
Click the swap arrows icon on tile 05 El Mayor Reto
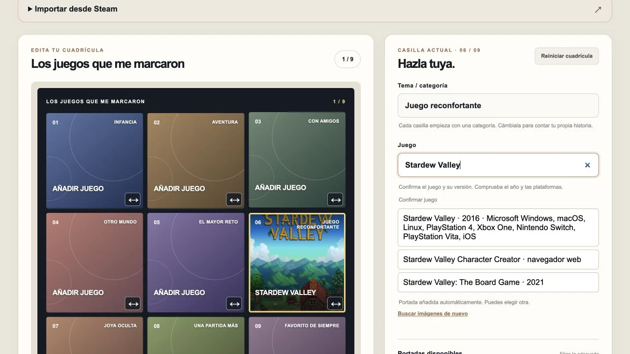pyautogui.click(x=234, y=304)
